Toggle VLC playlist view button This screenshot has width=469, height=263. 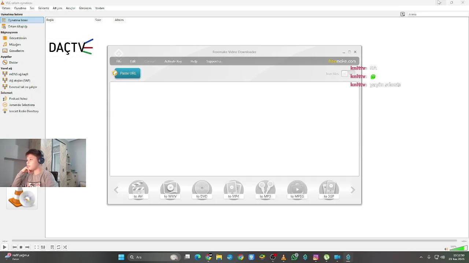tap(52, 247)
